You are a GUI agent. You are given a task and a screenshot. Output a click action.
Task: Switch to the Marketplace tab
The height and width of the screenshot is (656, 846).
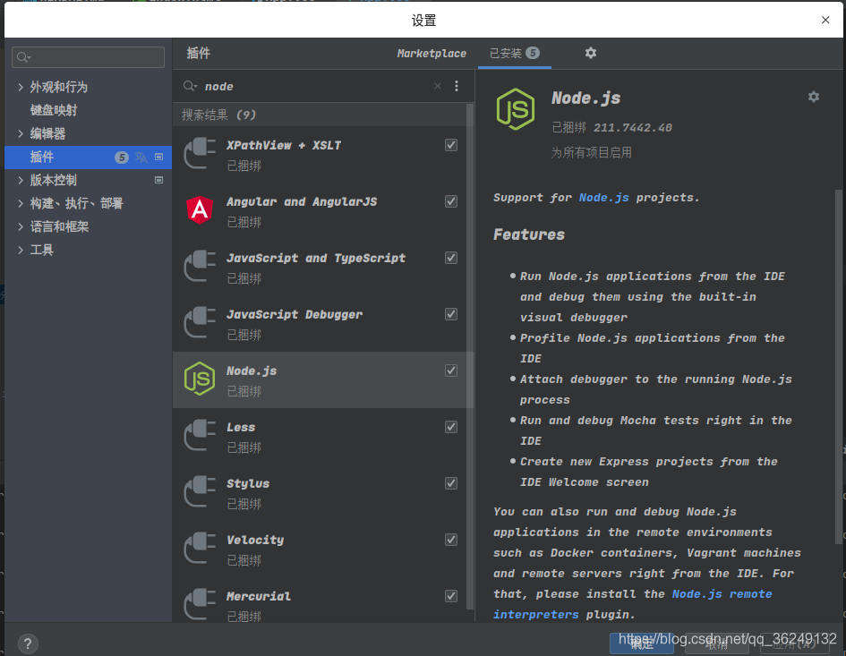432,53
